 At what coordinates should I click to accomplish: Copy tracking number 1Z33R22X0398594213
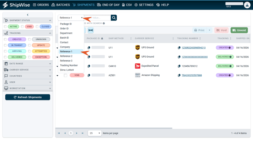179,48
